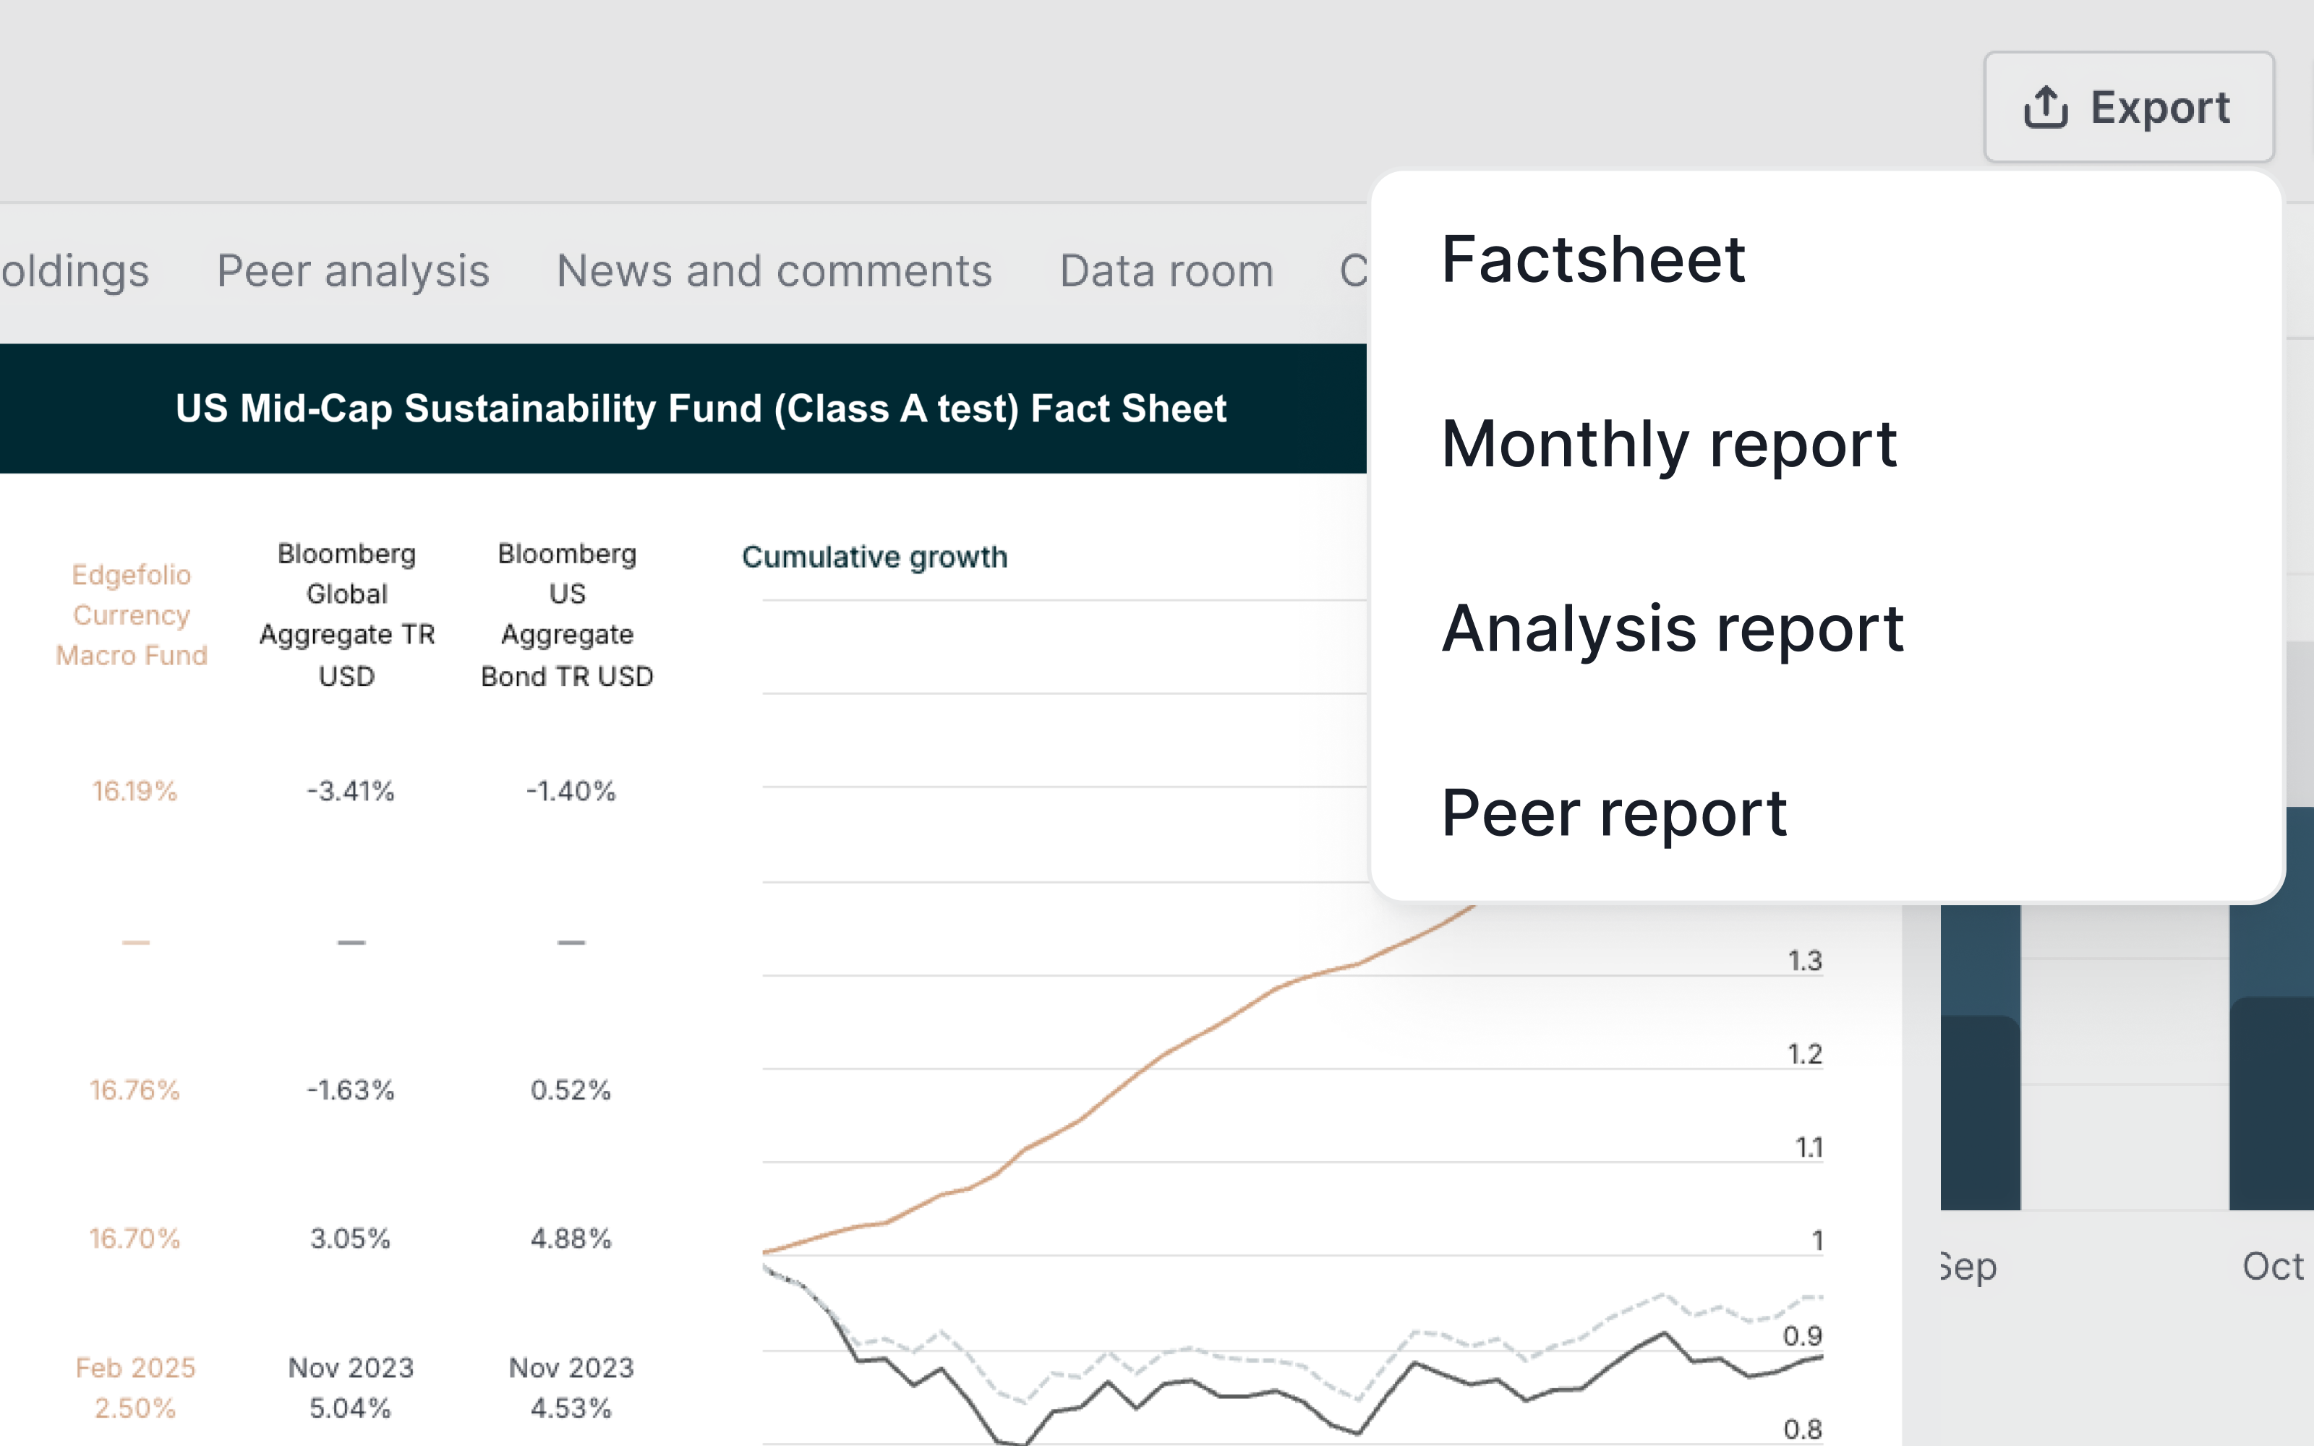Viewport: 2314px width, 1446px height.
Task: Click Edgefolio Currency Macro Fund column header
Action: [x=132, y=615]
